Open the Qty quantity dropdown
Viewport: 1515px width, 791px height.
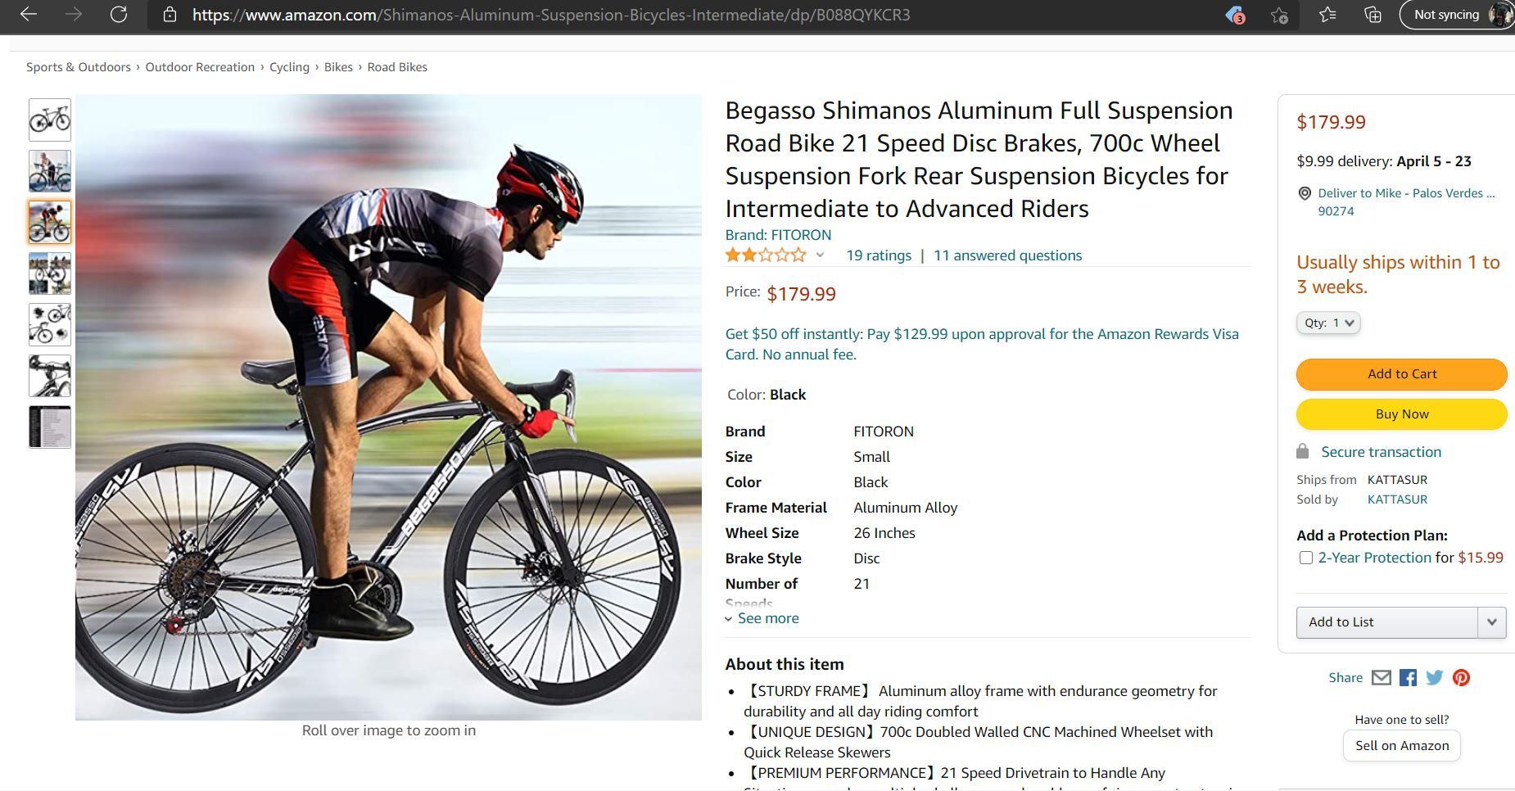click(x=1328, y=323)
